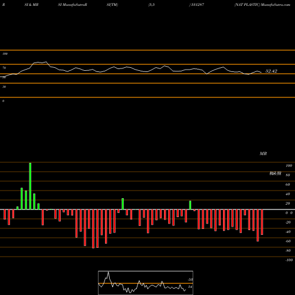
Task: Click the -100 label on MR axis
Action: point(289,260)
